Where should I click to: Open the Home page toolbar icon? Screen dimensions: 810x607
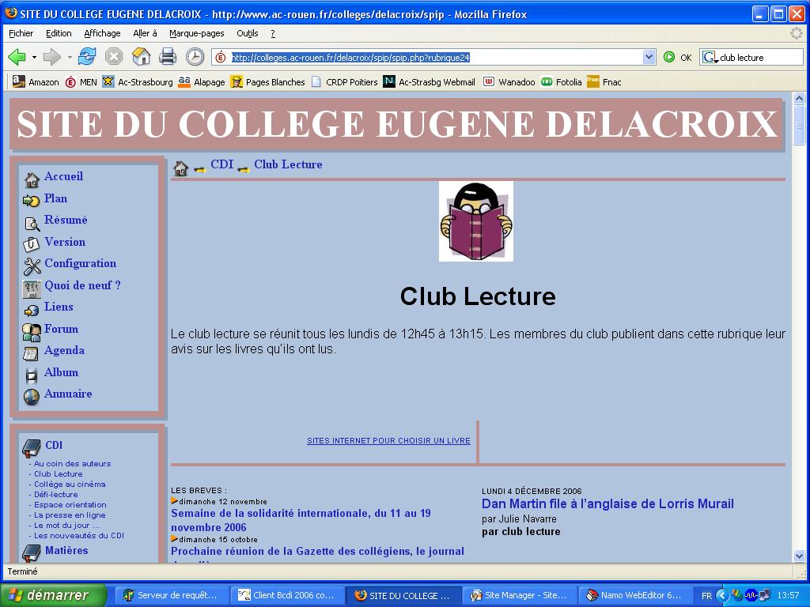pyautogui.click(x=141, y=57)
